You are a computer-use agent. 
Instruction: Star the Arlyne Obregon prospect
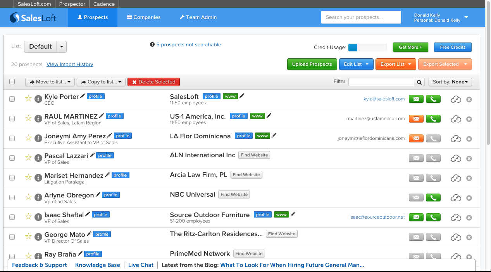coord(28,197)
